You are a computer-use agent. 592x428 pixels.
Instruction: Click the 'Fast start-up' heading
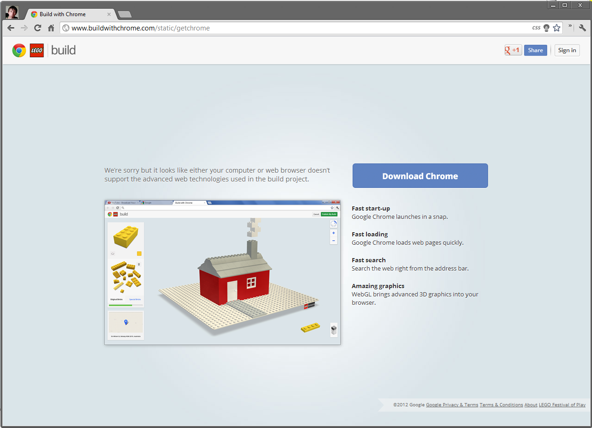tap(371, 209)
